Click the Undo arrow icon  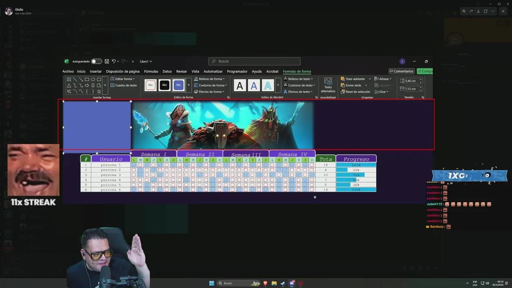[114, 61]
